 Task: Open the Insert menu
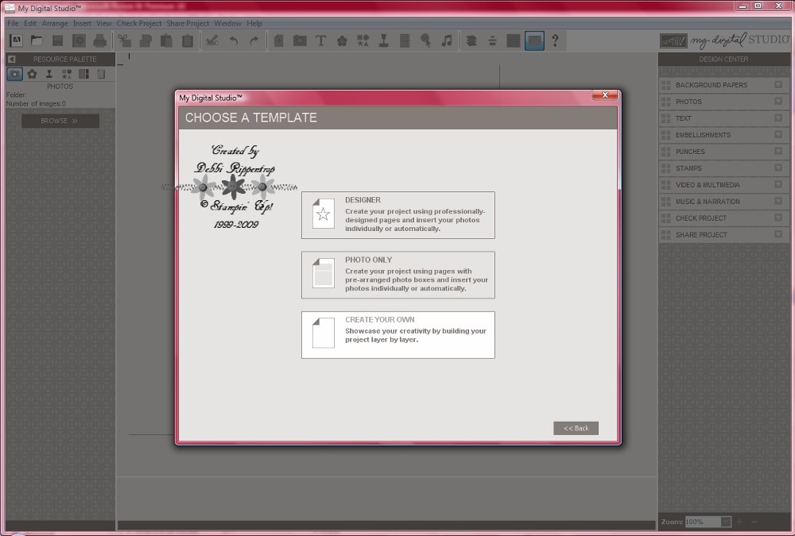82,23
